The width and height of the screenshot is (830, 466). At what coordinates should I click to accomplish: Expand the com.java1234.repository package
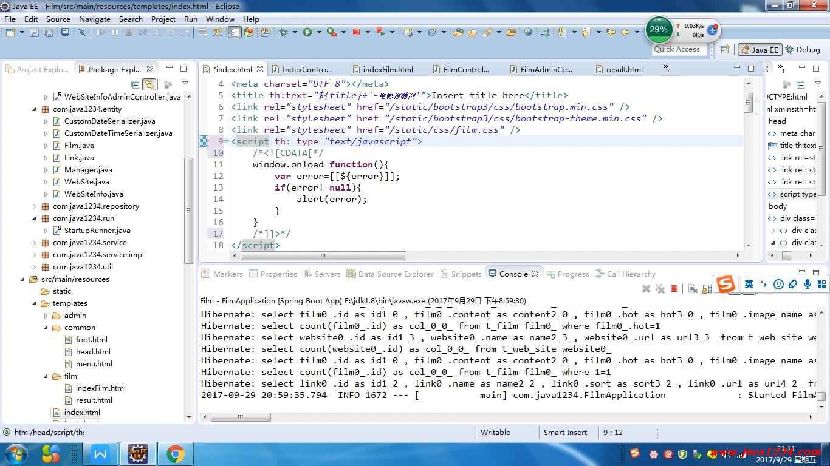coord(35,206)
